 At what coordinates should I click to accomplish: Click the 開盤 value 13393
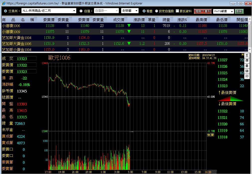tap(22, 104)
